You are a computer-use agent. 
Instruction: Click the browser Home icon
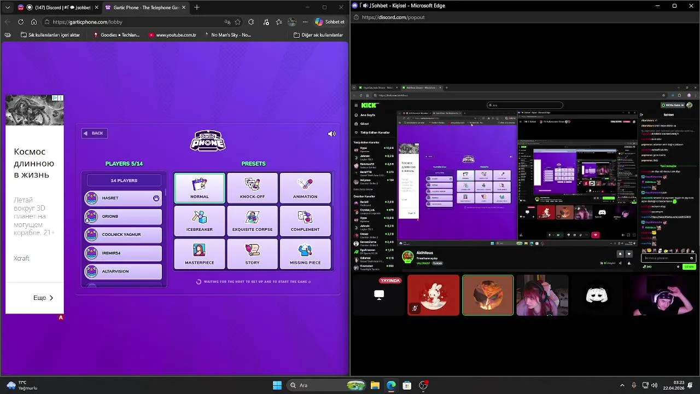(34, 22)
